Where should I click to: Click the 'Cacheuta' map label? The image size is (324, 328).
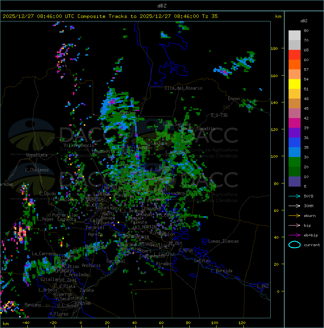67,219
